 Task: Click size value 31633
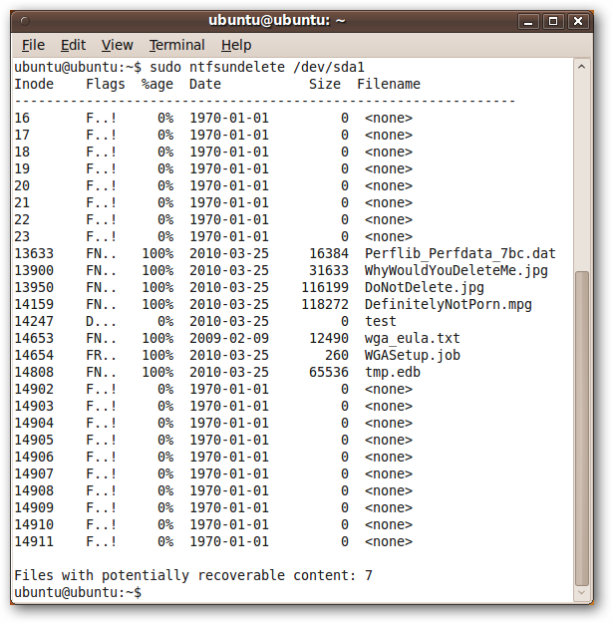(x=329, y=270)
